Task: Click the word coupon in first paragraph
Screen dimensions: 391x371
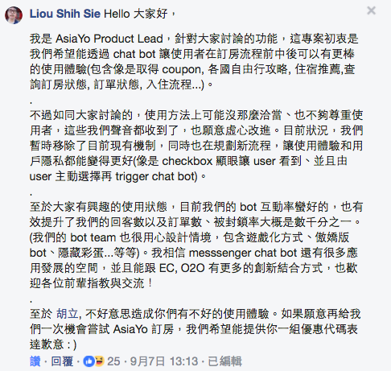Action: [x=181, y=70]
